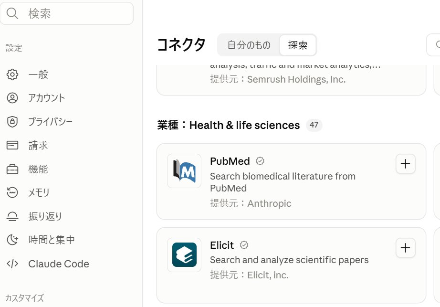440x307 pixels.
Task: Click the 設定 section label
Action: [14, 48]
